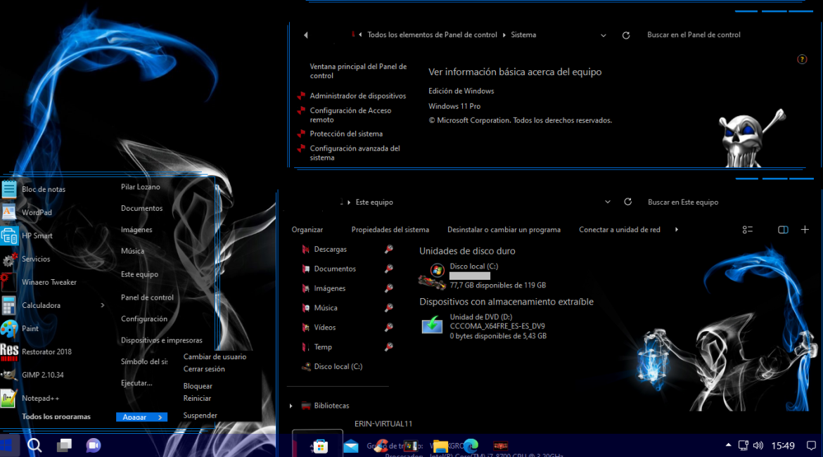823x457 pixels.
Task: Expand the Bibliotecas tree node
Action: (x=291, y=406)
